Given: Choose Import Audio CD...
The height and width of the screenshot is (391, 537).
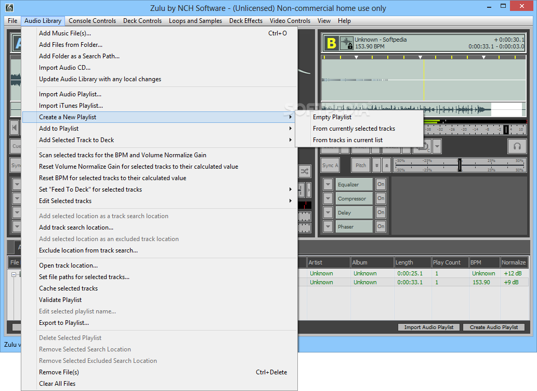Looking at the screenshot, I should coord(159,68).
